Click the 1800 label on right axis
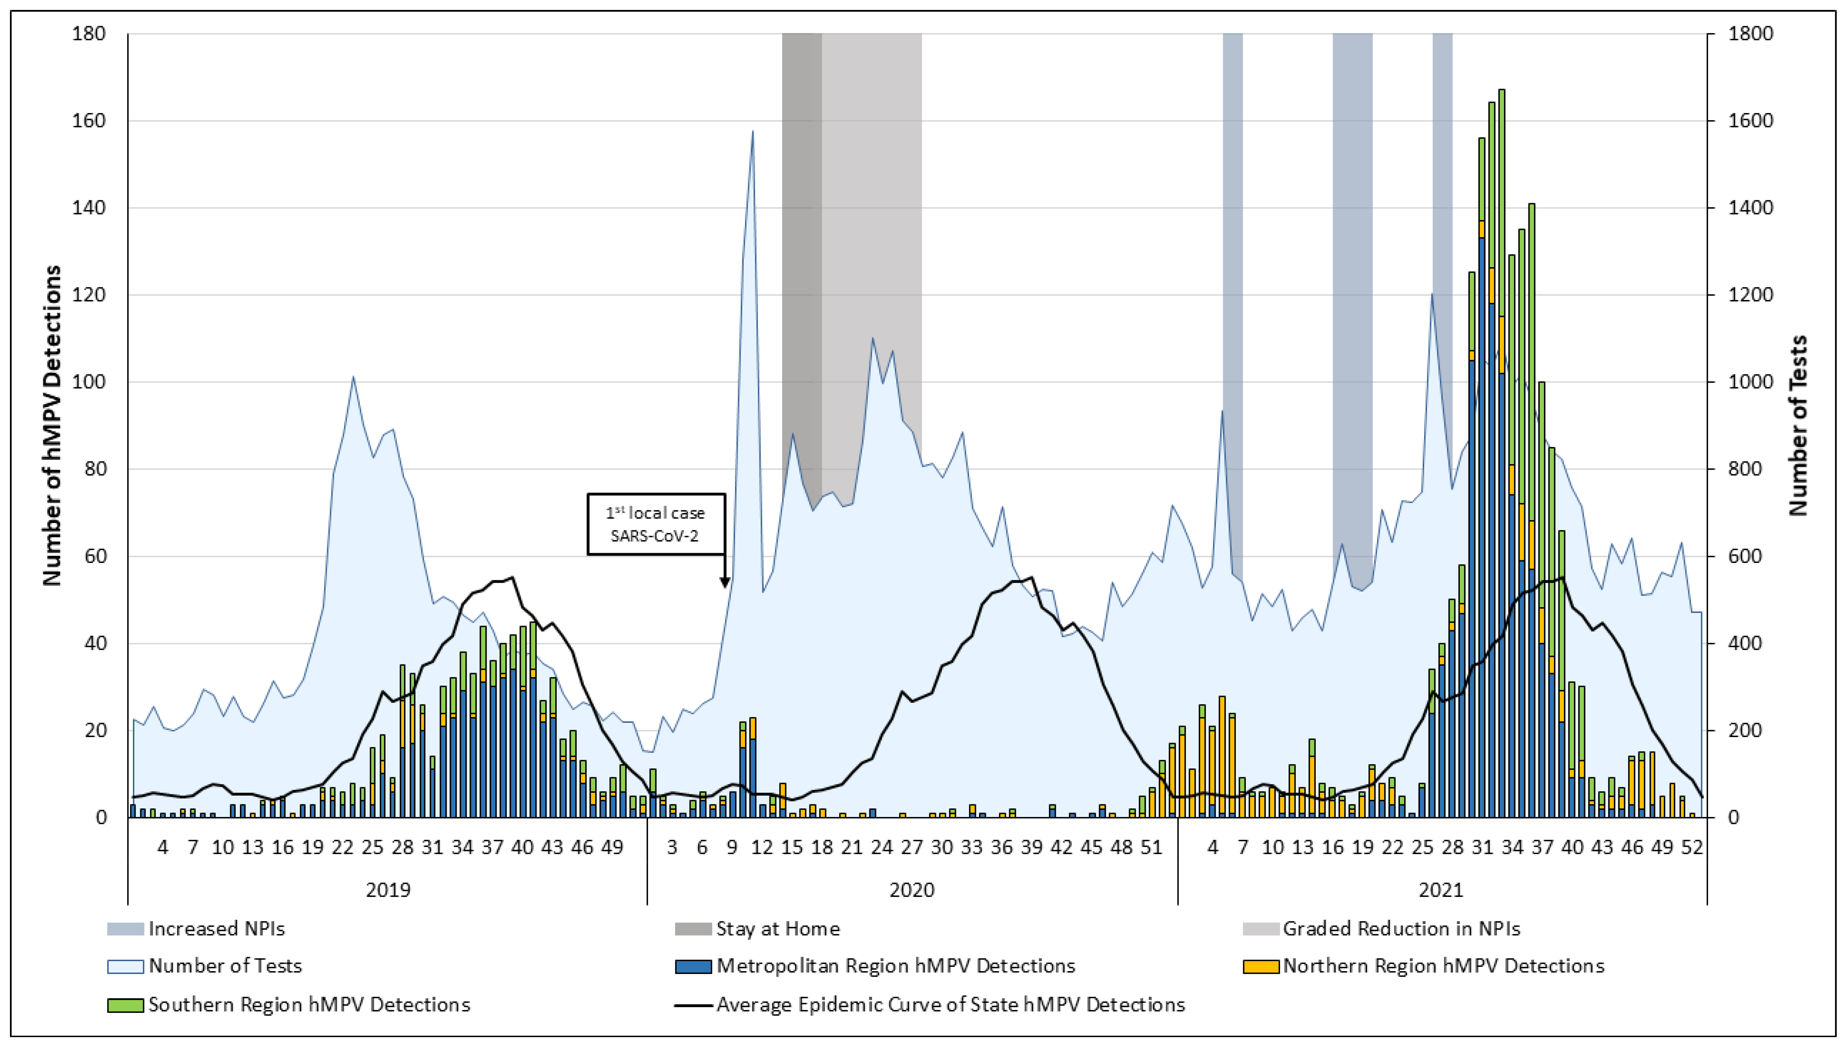1847x1050 pixels. (x=1751, y=34)
